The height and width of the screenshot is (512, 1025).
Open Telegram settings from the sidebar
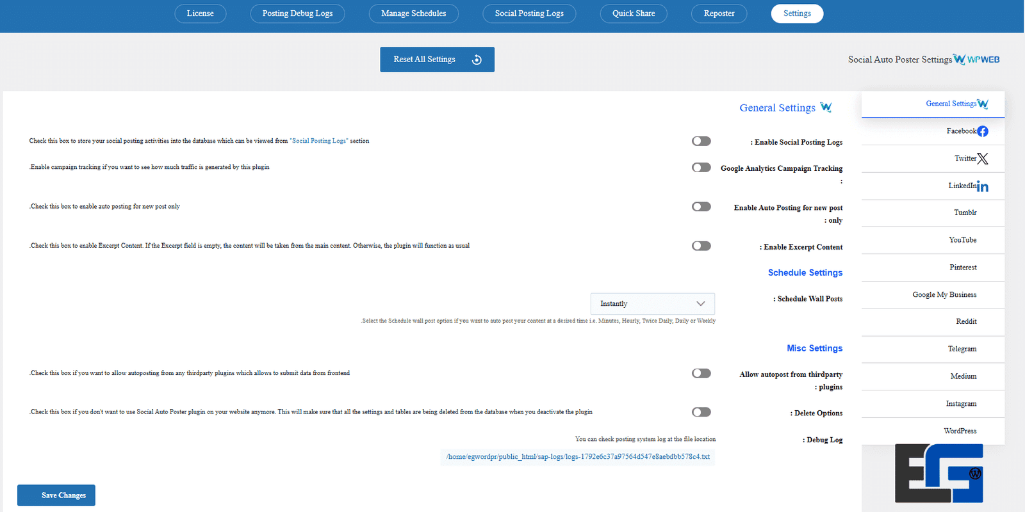click(x=962, y=349)
